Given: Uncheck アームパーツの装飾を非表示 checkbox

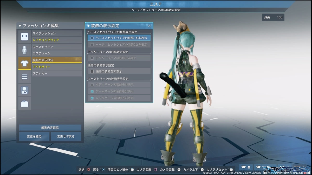Looking at the screenshot, I should (92, 91).
